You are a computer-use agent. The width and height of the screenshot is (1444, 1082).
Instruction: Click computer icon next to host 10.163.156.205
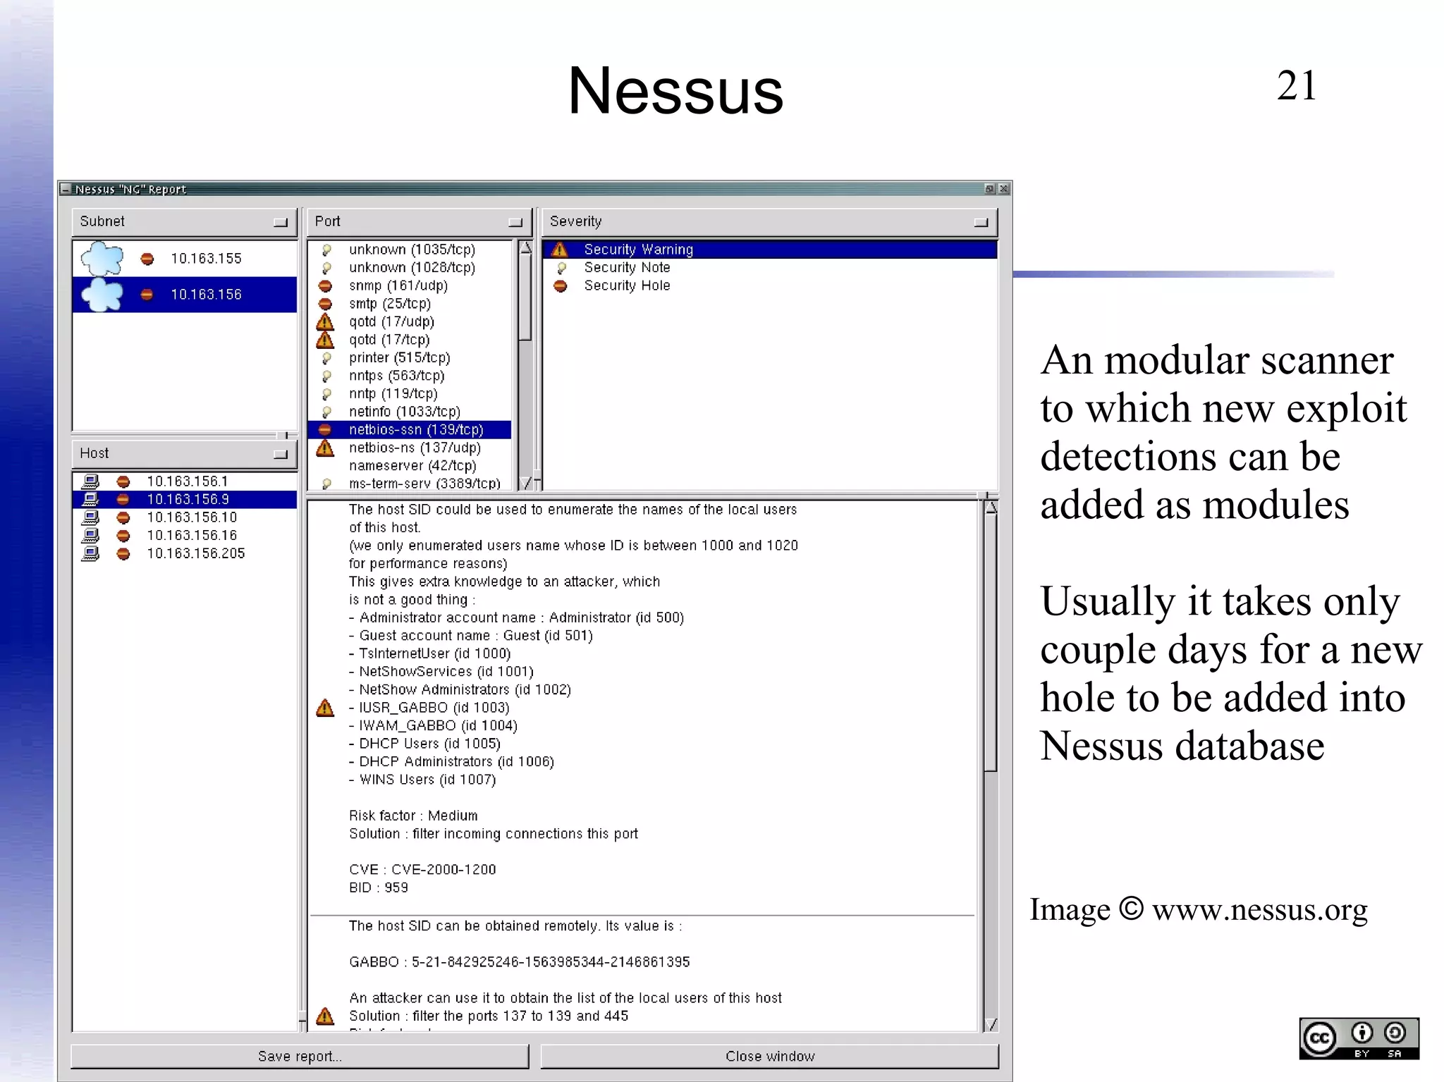(x=90, y=553)
